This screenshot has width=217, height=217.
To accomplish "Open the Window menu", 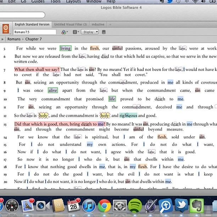I will (94, 1).
